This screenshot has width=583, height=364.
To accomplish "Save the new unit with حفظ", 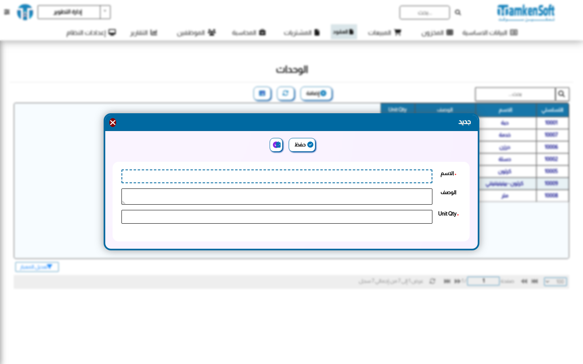I will (x=302, y=145).
